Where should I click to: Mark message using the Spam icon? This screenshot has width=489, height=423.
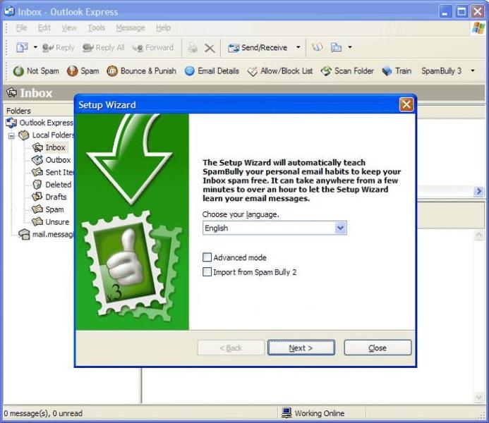tap(73, 71)
